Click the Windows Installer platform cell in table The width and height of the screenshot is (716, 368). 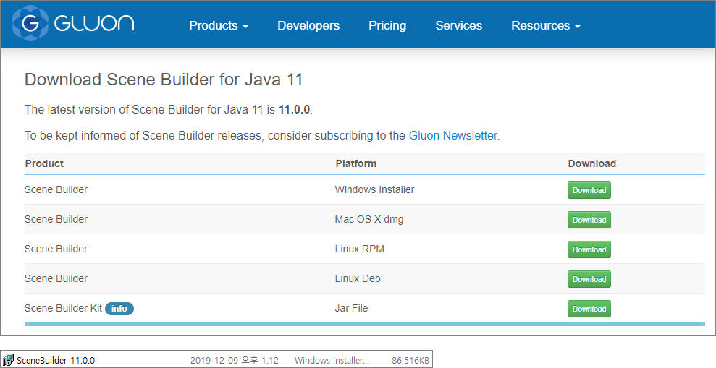coord(374,189)
